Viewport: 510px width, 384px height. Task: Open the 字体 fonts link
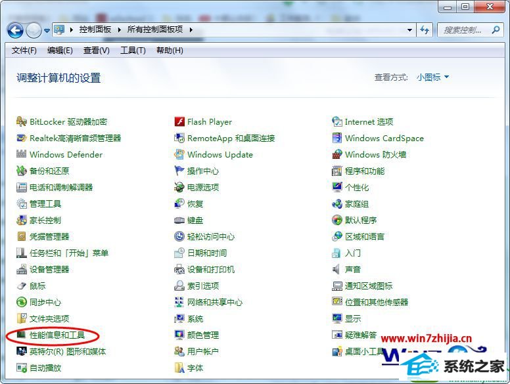[x=195, y=368]
